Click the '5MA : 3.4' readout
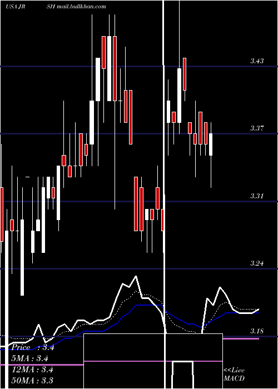The image size is (278, 389). tap(30, 358)
